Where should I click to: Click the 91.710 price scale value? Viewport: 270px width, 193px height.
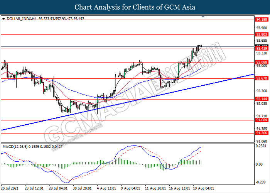tap(262, 116)
